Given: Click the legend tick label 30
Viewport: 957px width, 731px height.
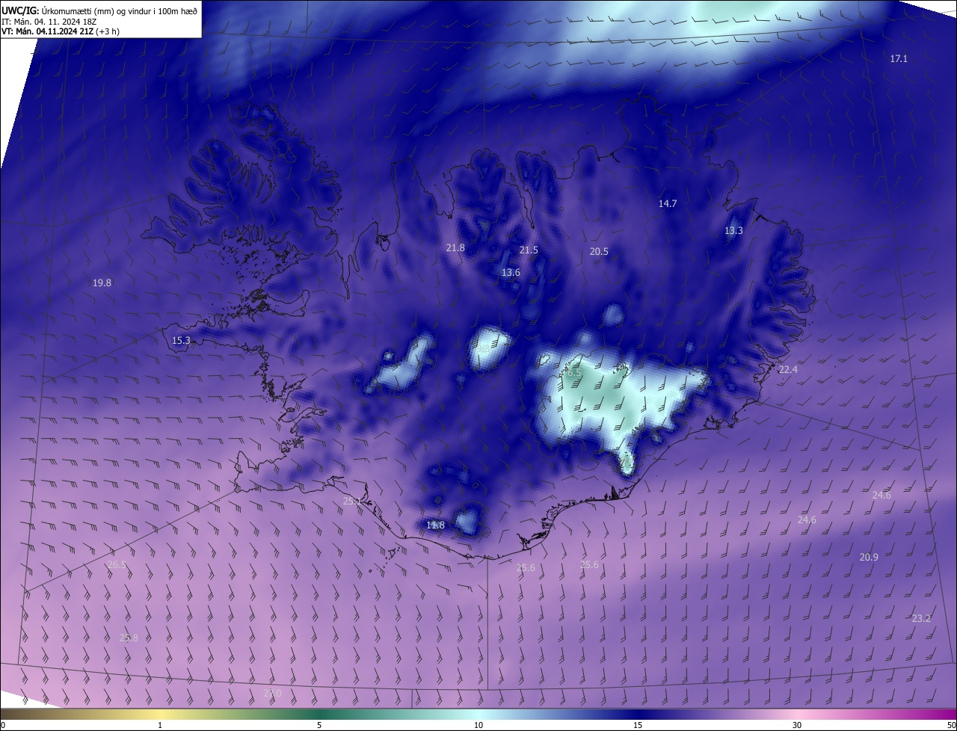Looking at the screenshot, I should click(797, 726).
